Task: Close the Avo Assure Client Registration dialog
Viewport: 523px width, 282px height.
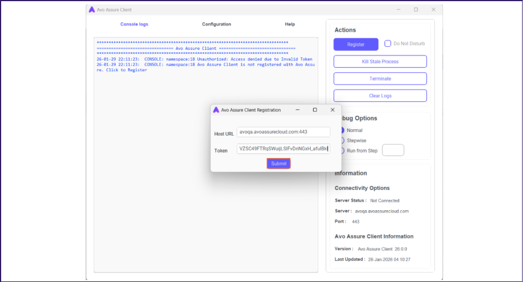Action: click(x=332, y=109)
